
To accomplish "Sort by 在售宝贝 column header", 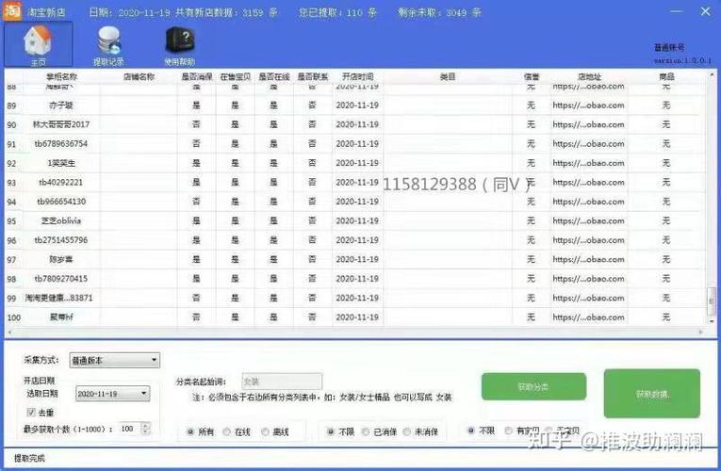I will [x=235, y=76].
